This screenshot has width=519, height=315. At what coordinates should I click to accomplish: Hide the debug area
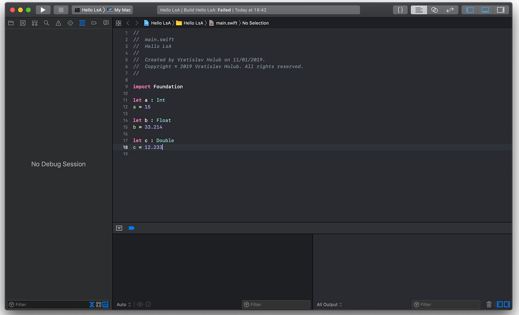(485, 10)
